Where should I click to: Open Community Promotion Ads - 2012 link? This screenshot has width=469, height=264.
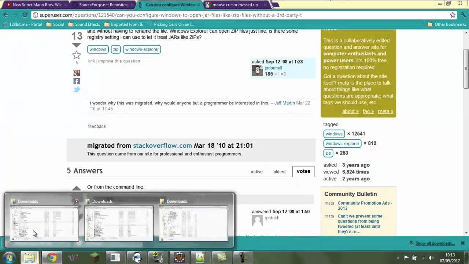coord(365,206)
